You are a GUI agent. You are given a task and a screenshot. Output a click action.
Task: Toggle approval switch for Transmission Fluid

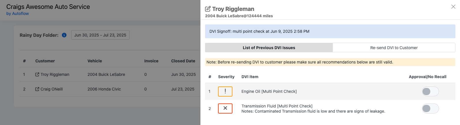coord(430,108)
